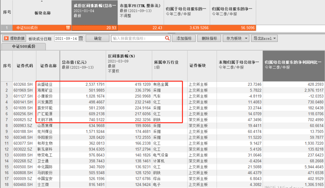This screenshot has height=188, width=325.
Task: Select 太钢不锈 stock name
Action: (45, 120)
